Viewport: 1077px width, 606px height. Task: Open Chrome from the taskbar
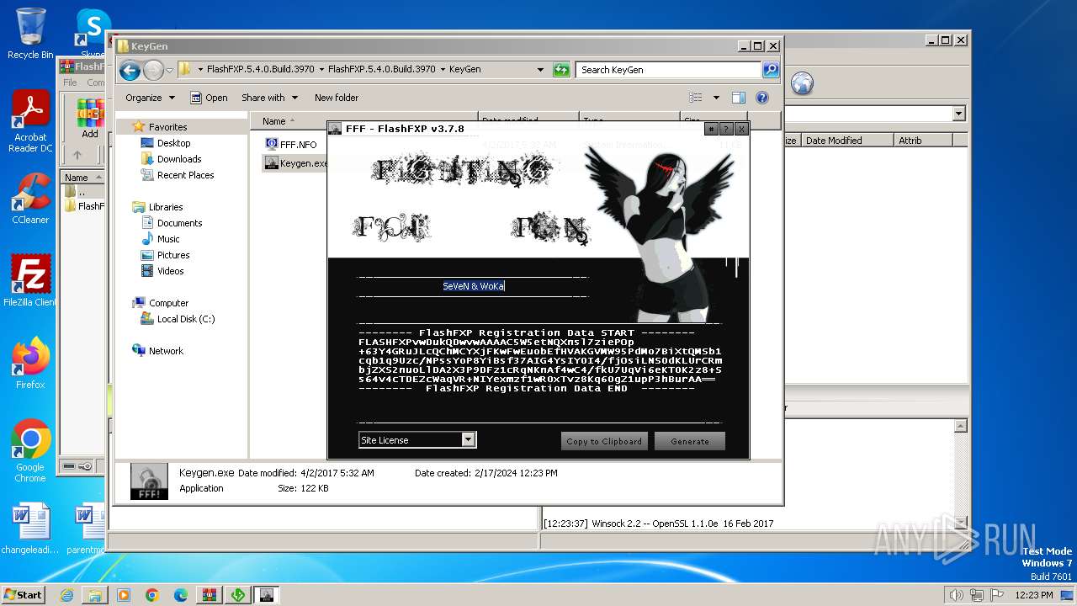[x=152, y=595]
